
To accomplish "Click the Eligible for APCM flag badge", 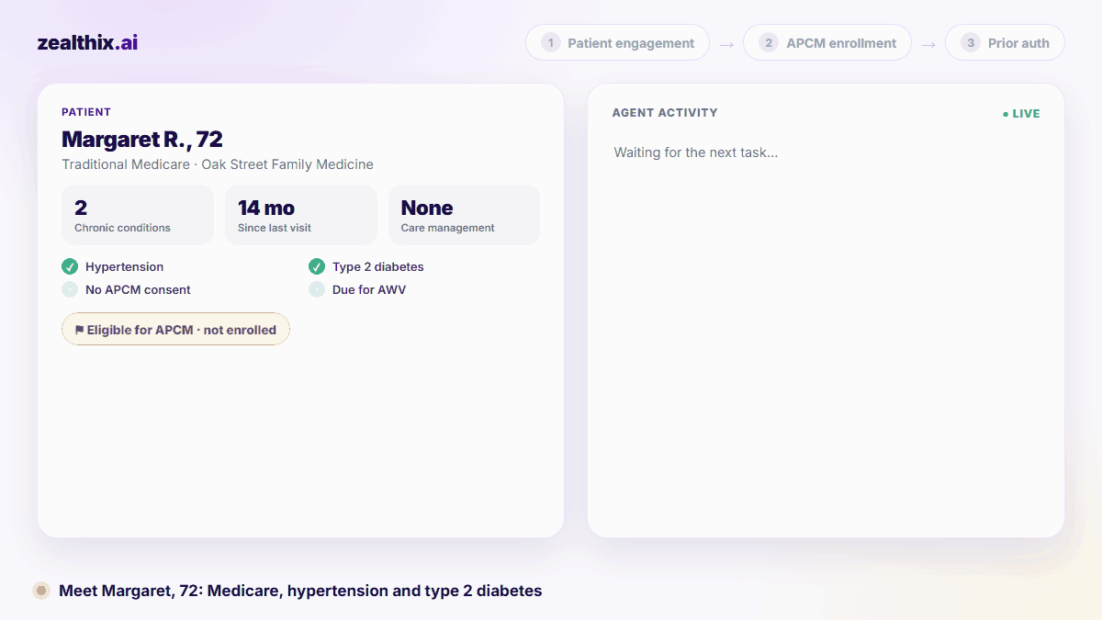I will point(175,329).
